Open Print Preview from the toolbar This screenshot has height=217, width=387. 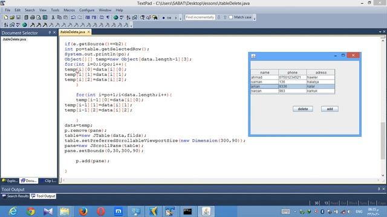point(39,17)
